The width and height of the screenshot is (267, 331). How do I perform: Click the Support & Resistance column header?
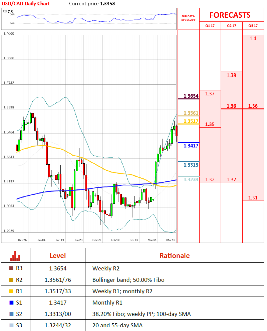click(x=188, y=18)
